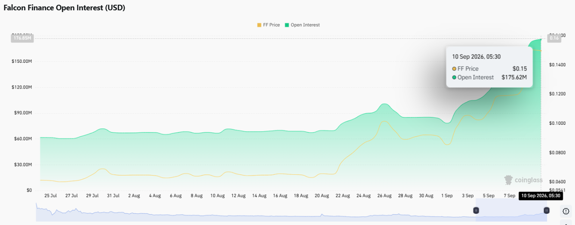The width and height of the screenshot is (575, 225).
Task: Click the 26 Aug date label
Action: [384, 195]
